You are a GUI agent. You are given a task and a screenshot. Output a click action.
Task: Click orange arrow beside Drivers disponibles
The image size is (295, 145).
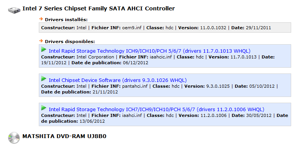coord(41,40)
